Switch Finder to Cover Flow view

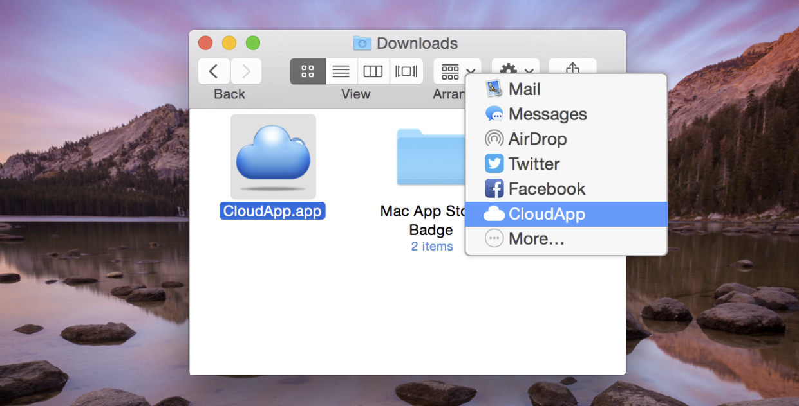click(406, 71)
